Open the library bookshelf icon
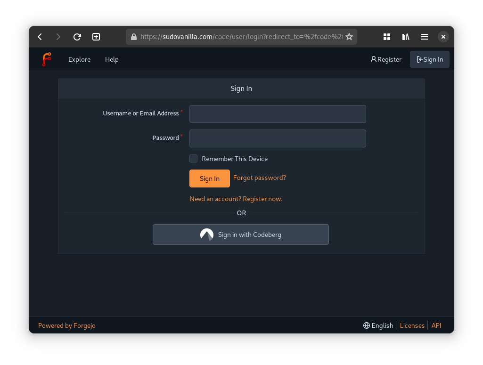 coord(406,37)
